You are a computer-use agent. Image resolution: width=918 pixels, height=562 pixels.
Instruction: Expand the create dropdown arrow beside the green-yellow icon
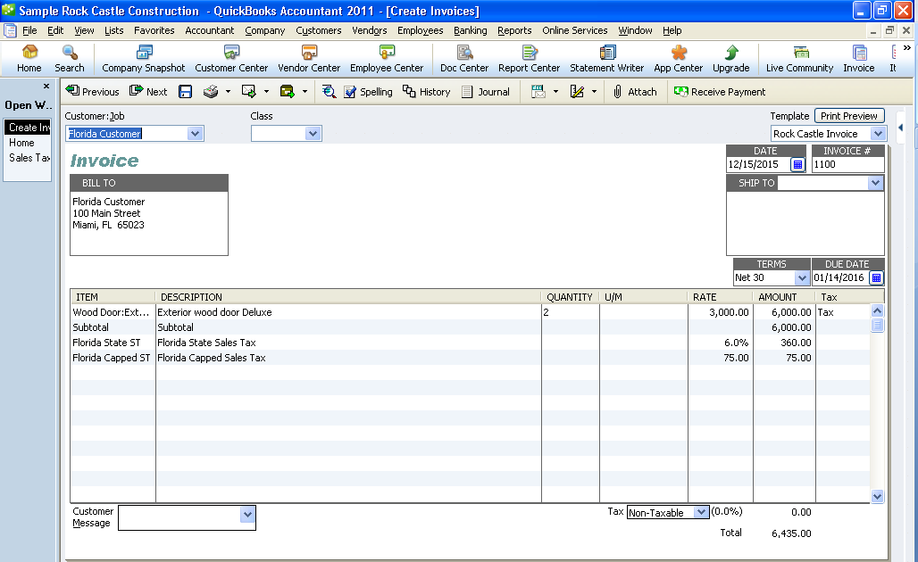coord(305,91)
